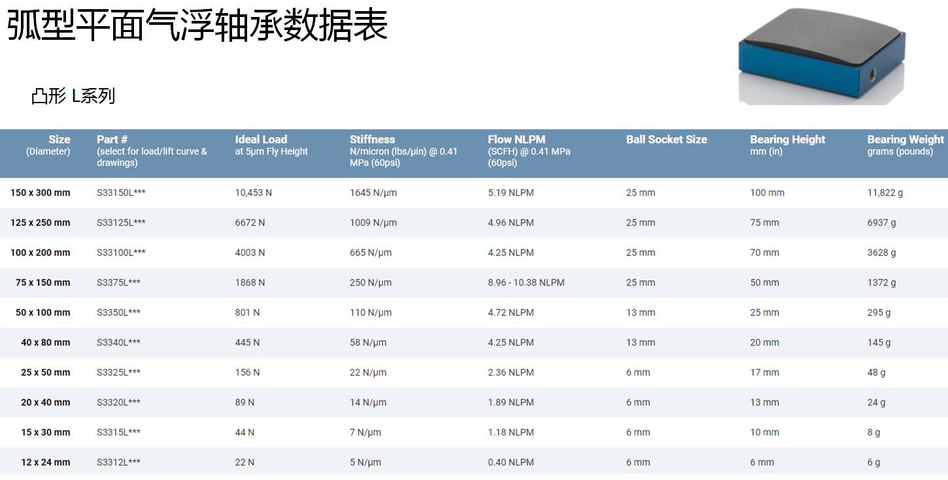
Task: Click the Stiffness column header
Action: 372,139
